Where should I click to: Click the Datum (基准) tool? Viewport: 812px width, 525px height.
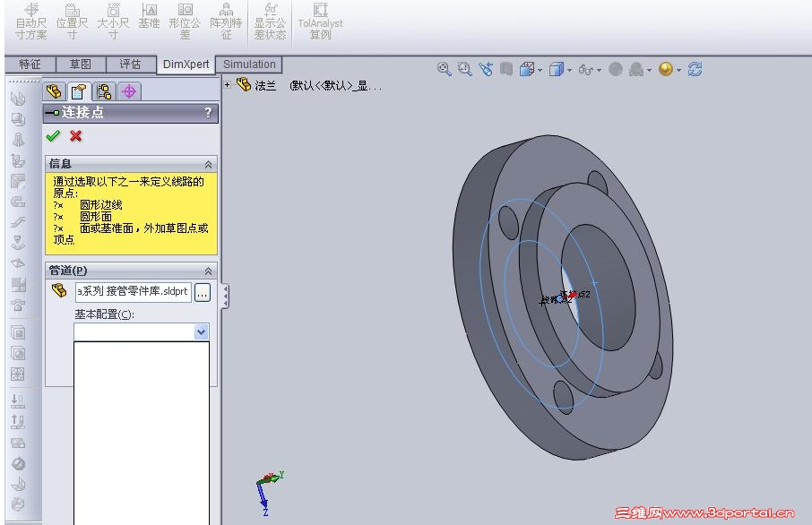click(x=149, y=16)
